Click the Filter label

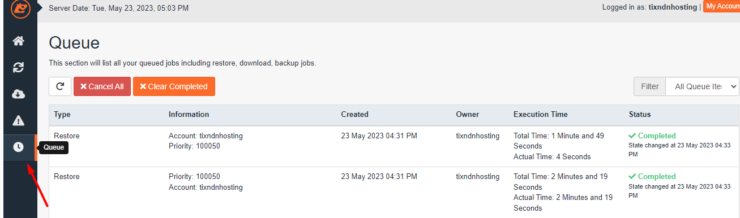[650, 86]
